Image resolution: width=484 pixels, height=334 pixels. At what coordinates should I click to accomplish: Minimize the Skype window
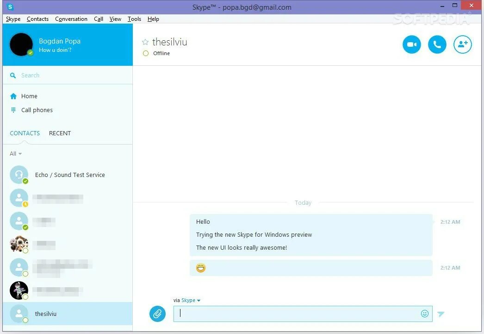point(442,6)
